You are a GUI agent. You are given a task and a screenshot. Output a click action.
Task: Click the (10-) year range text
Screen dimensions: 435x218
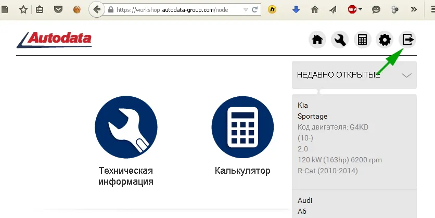coord(305,138)
